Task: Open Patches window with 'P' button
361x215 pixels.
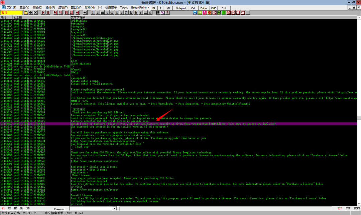Action: pos(126,13)
